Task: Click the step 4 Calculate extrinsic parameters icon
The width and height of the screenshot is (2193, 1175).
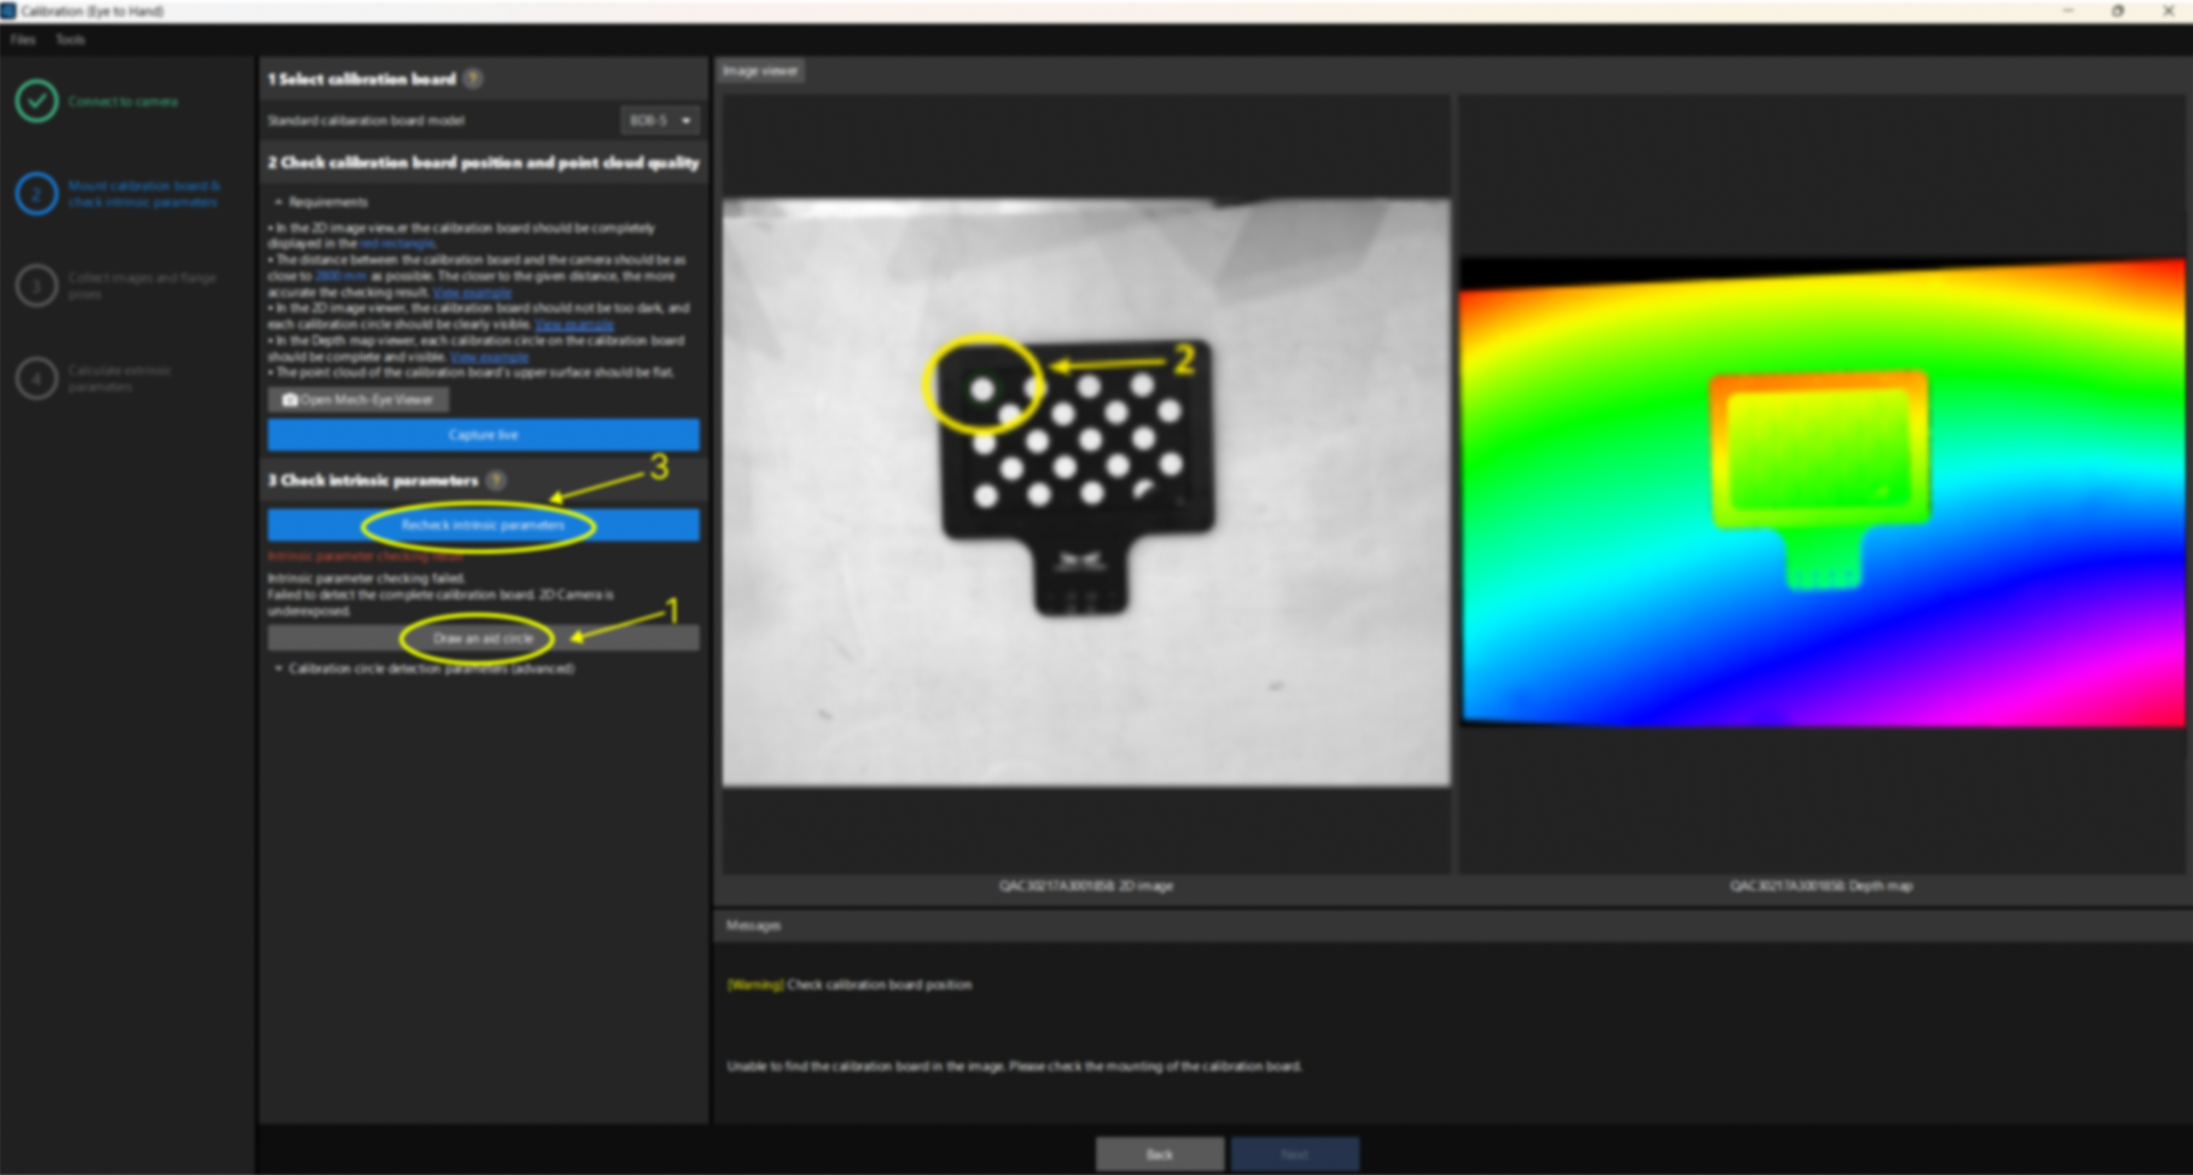Action: point(36,378)
